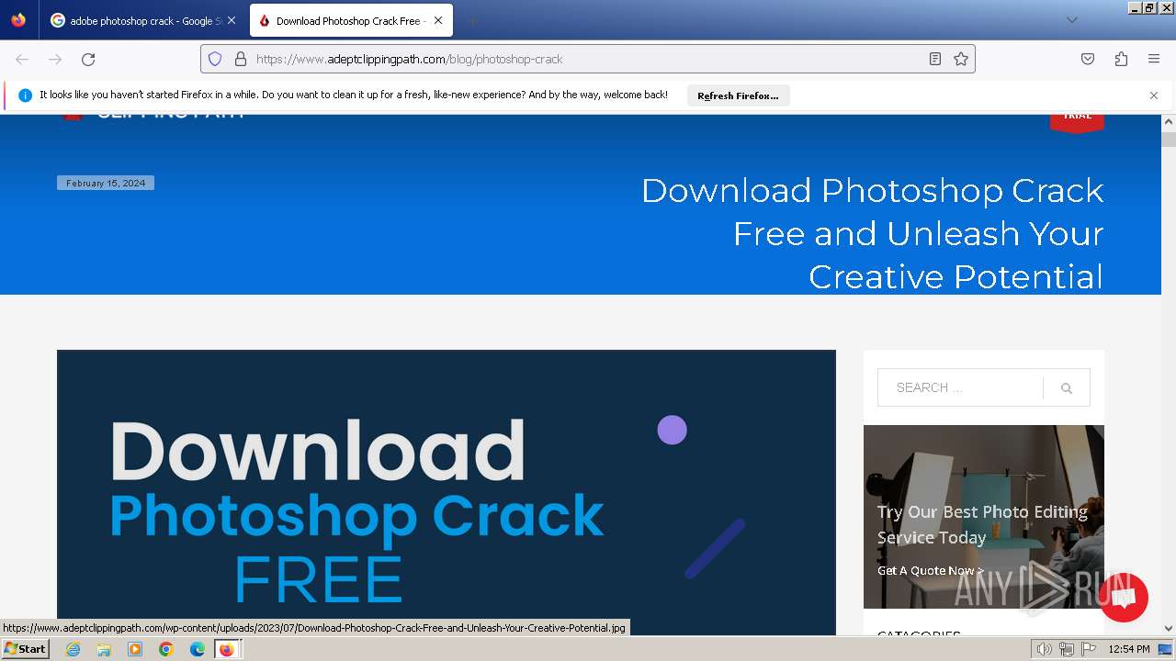Go back to the previous page
The height and width of the screenshot is (661, 1176).
coord(22,59)
